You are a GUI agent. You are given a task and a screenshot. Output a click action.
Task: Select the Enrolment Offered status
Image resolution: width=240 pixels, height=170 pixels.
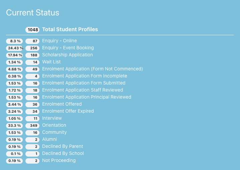coord(62,104)
